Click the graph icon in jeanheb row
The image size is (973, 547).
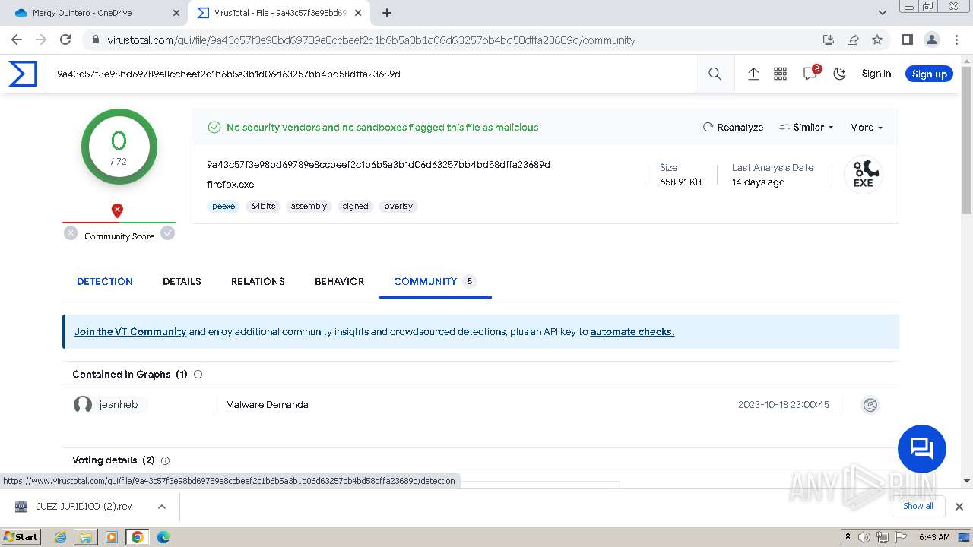(870, 405)
